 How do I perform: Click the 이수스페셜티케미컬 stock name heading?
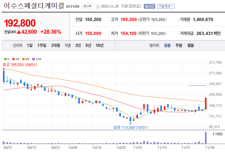(x=34, y=6)
